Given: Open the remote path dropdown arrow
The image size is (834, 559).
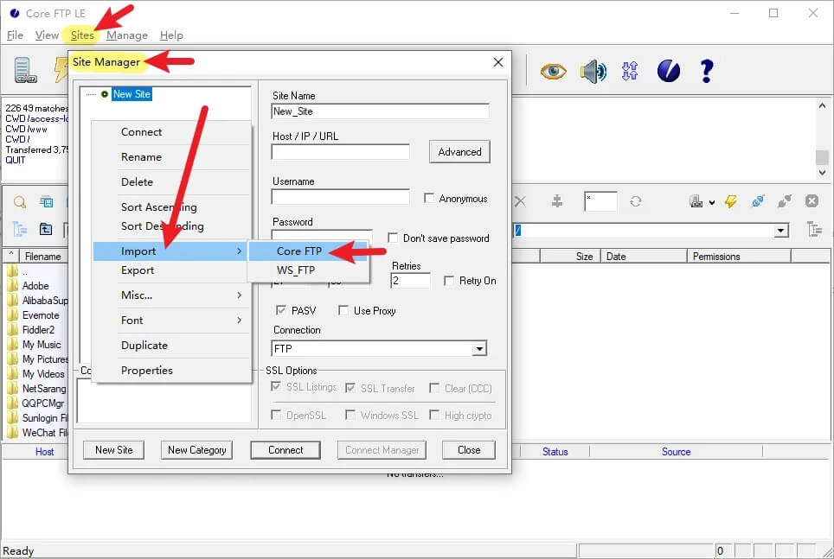Looking at the screenshot, I should [781, 231].
